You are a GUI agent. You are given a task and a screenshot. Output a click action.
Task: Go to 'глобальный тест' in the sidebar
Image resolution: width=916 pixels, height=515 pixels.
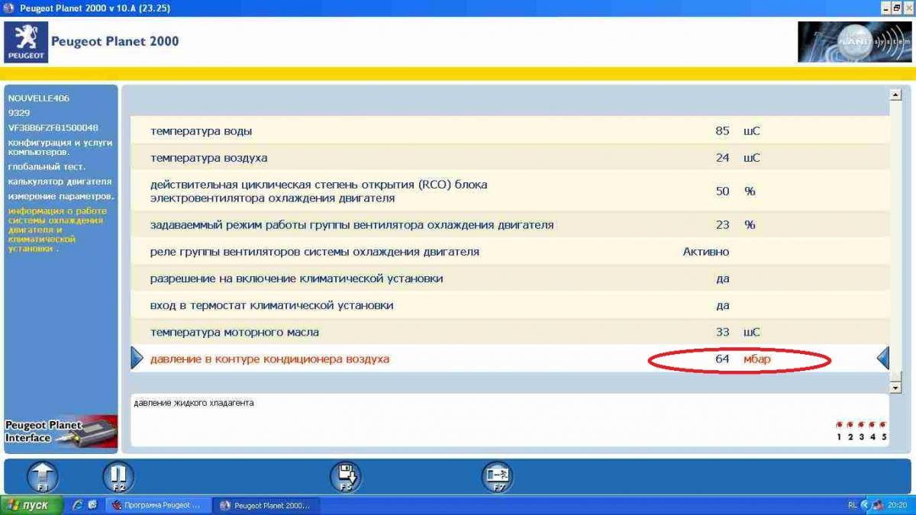(x=47, y=166)
